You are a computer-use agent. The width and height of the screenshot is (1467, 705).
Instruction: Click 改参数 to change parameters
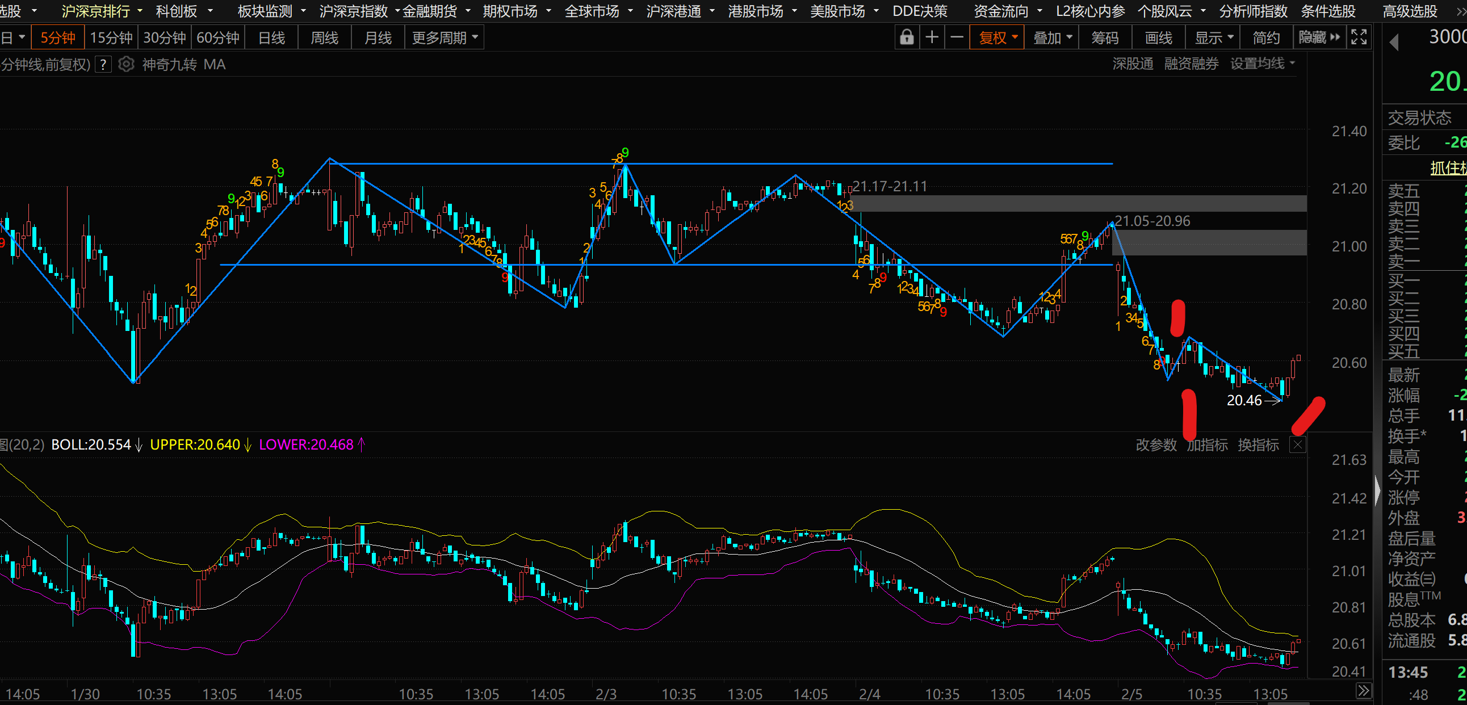1156,445
